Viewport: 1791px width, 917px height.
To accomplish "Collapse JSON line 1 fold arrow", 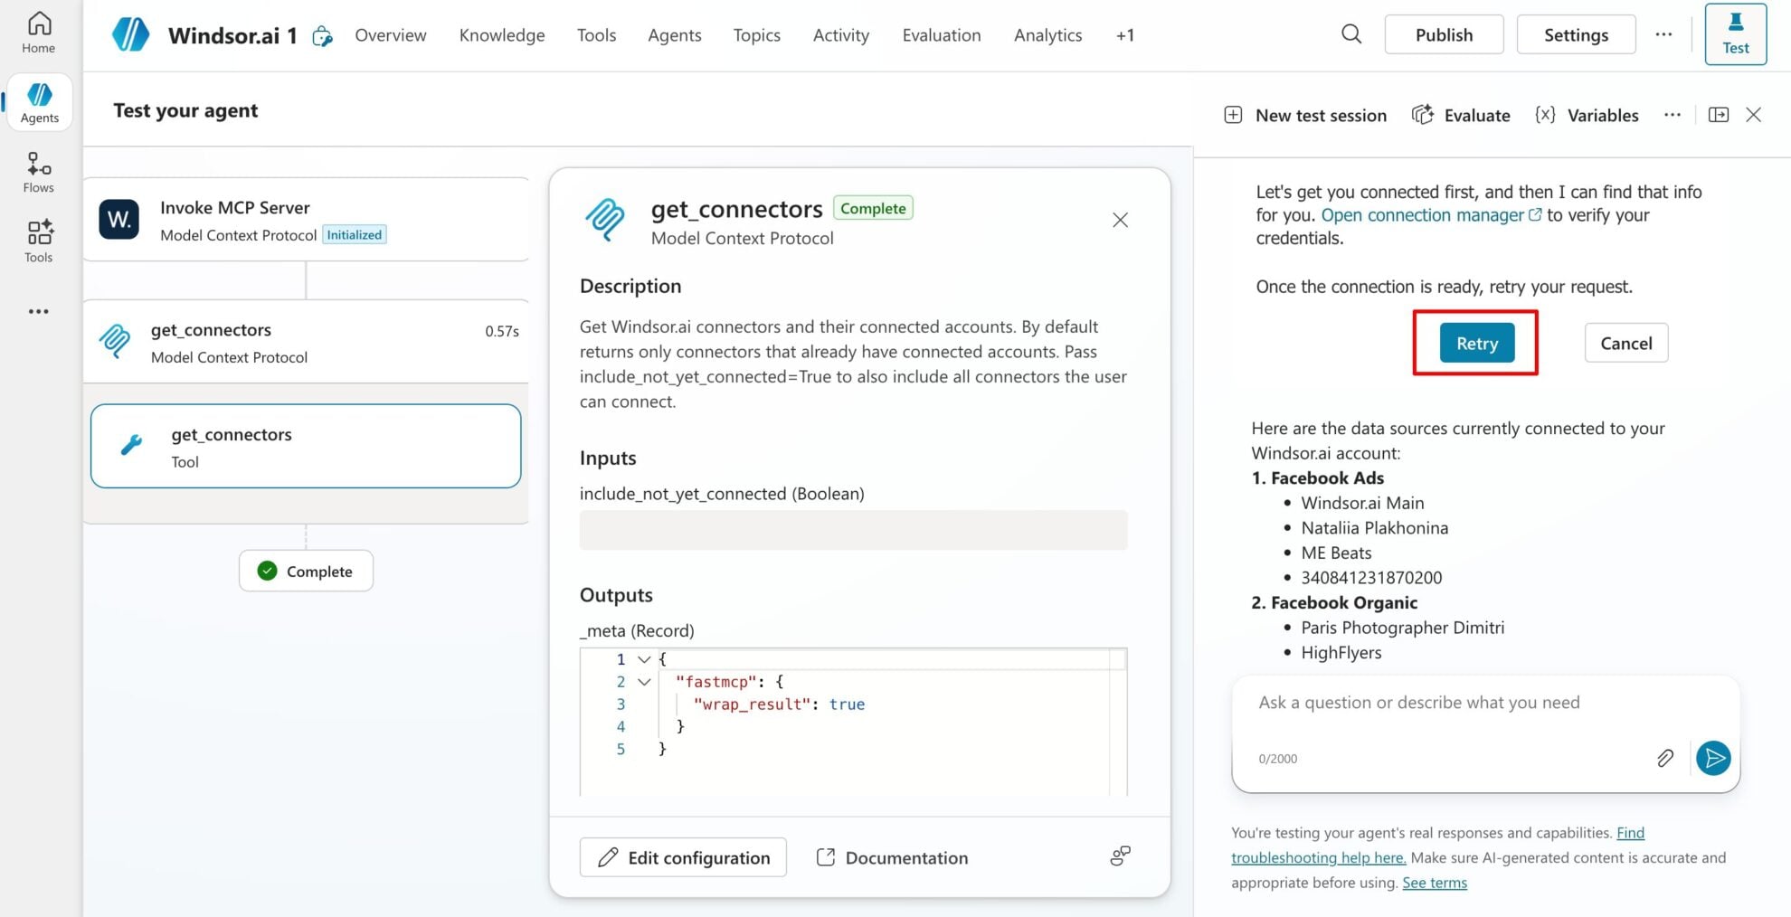I will pos(644,659).
